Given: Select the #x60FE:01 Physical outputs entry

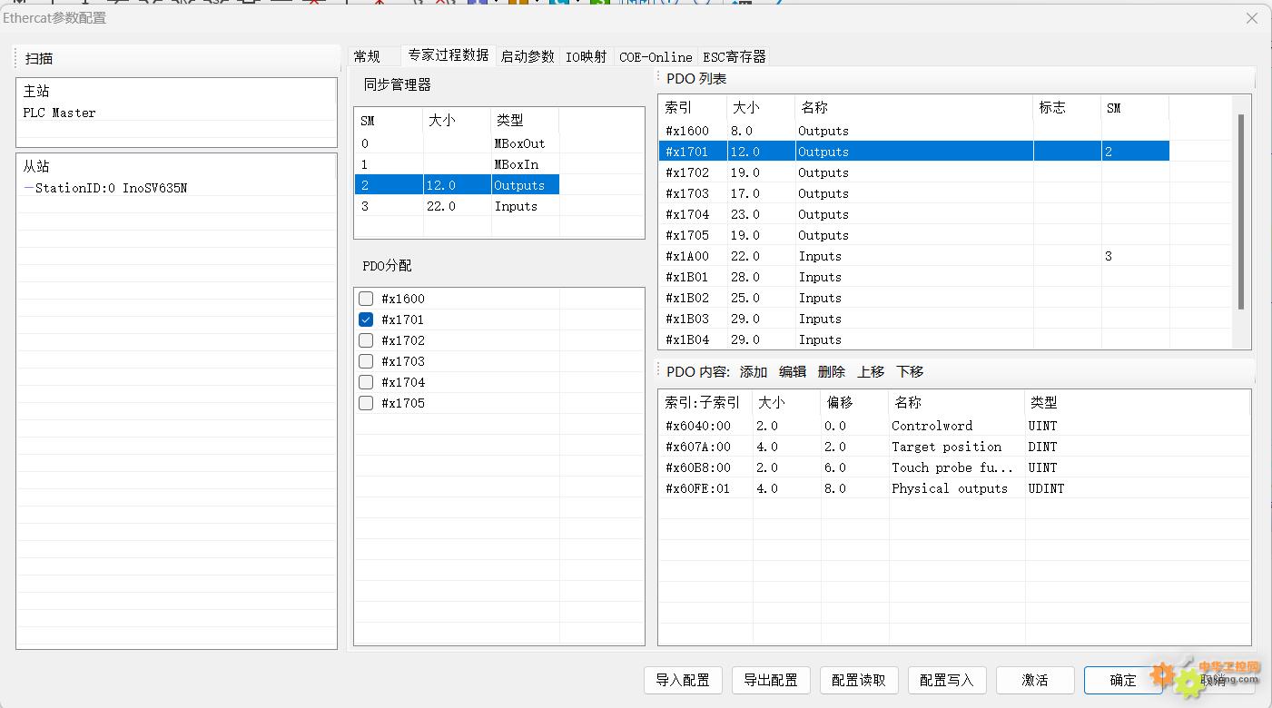Looking at the screenshot, I should [954, 488].
